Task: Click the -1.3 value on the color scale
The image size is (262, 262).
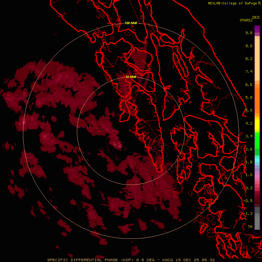Action: click(248, 214)
